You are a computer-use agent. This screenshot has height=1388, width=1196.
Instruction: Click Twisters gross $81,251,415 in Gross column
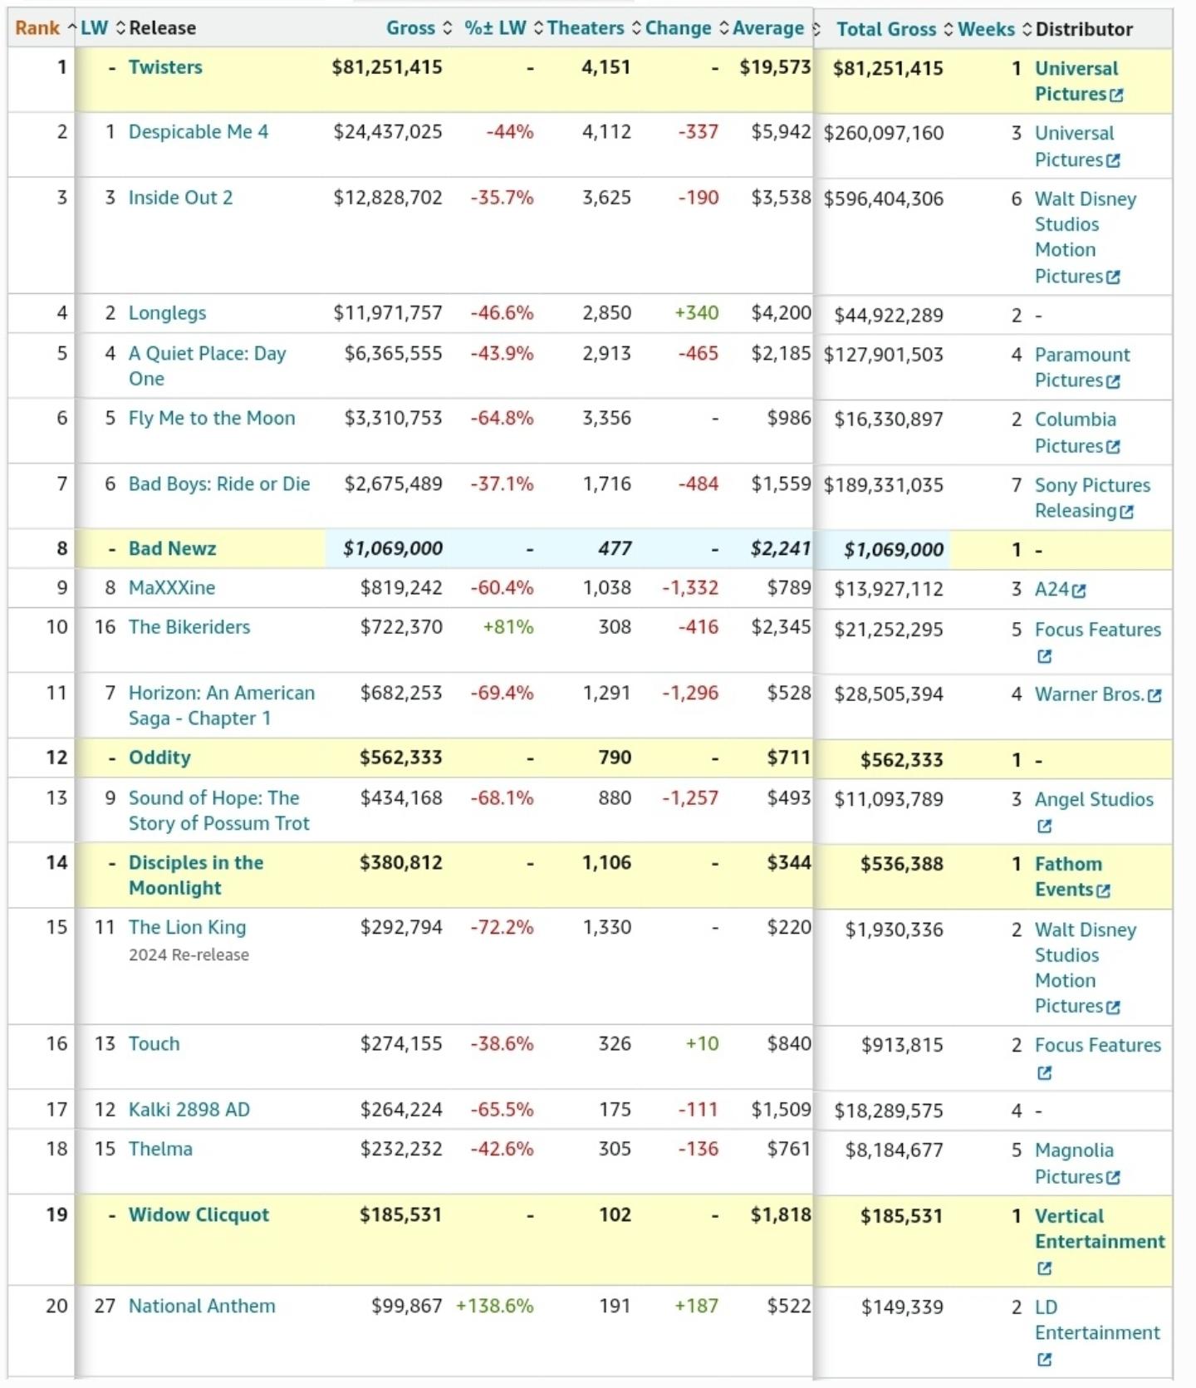point(387,67)
